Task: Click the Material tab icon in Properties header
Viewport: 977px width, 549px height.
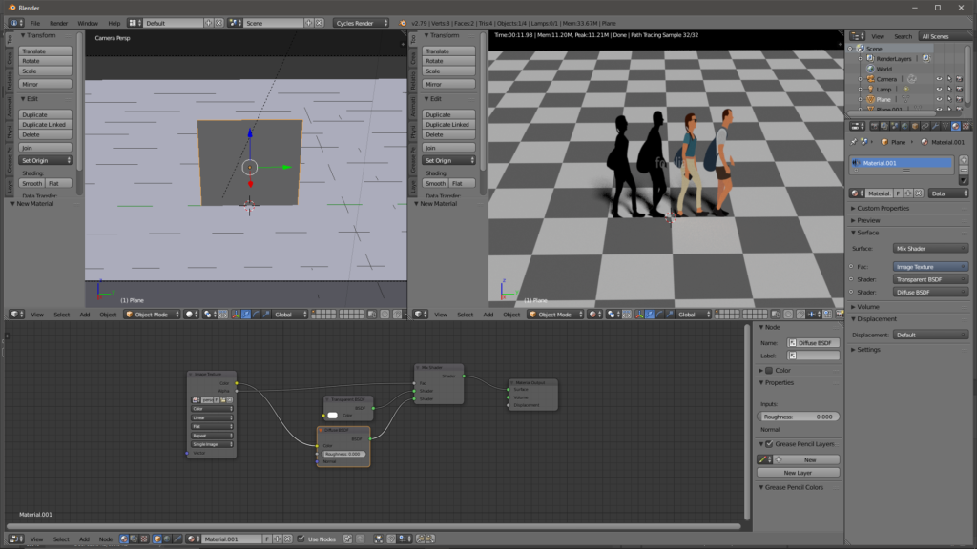Action: tap(956, 125)
